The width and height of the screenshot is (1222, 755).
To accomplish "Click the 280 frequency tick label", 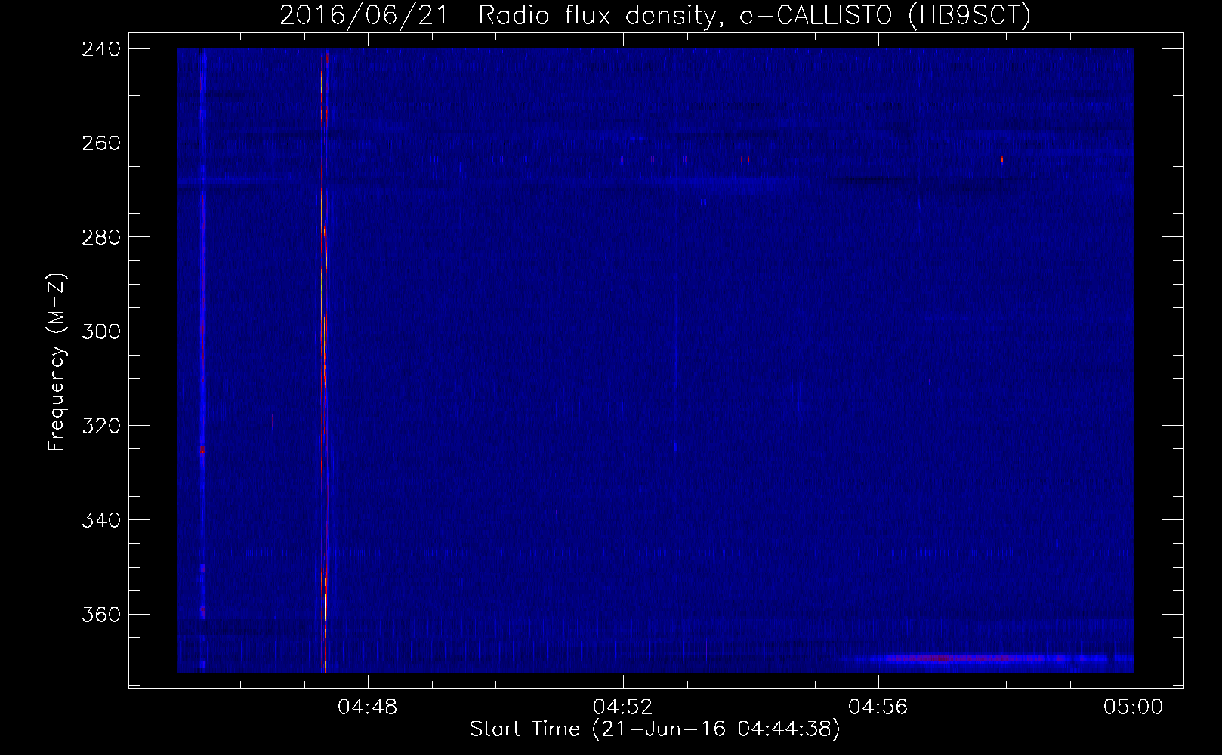I will pyautogui.click(x=101, y=237).
